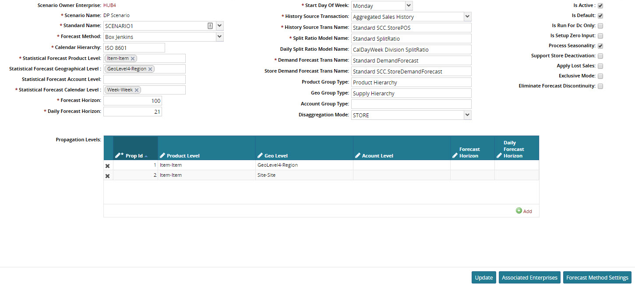Screen dimensions: 635x287
Task: Enable Support Store Deactivation checkbox
Action: [x=600, y=56]
